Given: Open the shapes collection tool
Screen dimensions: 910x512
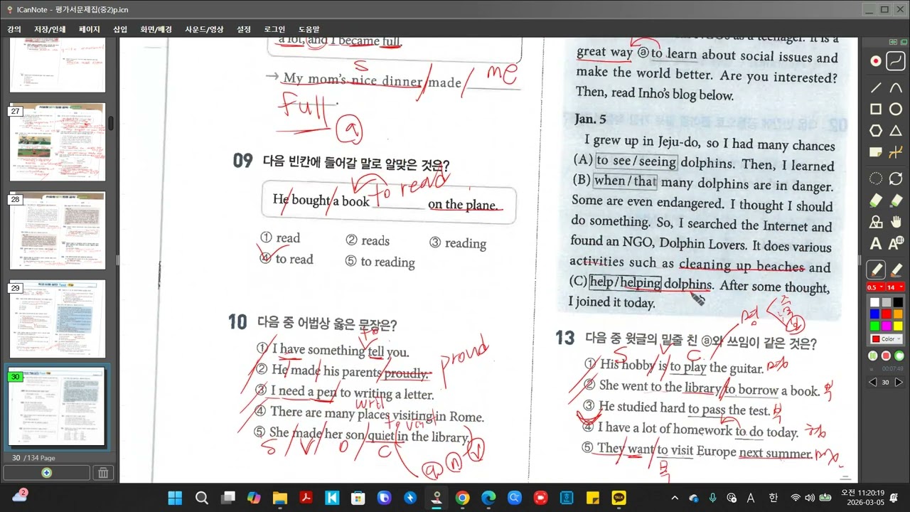Looking at the screenshot, I should click(876, 222).
